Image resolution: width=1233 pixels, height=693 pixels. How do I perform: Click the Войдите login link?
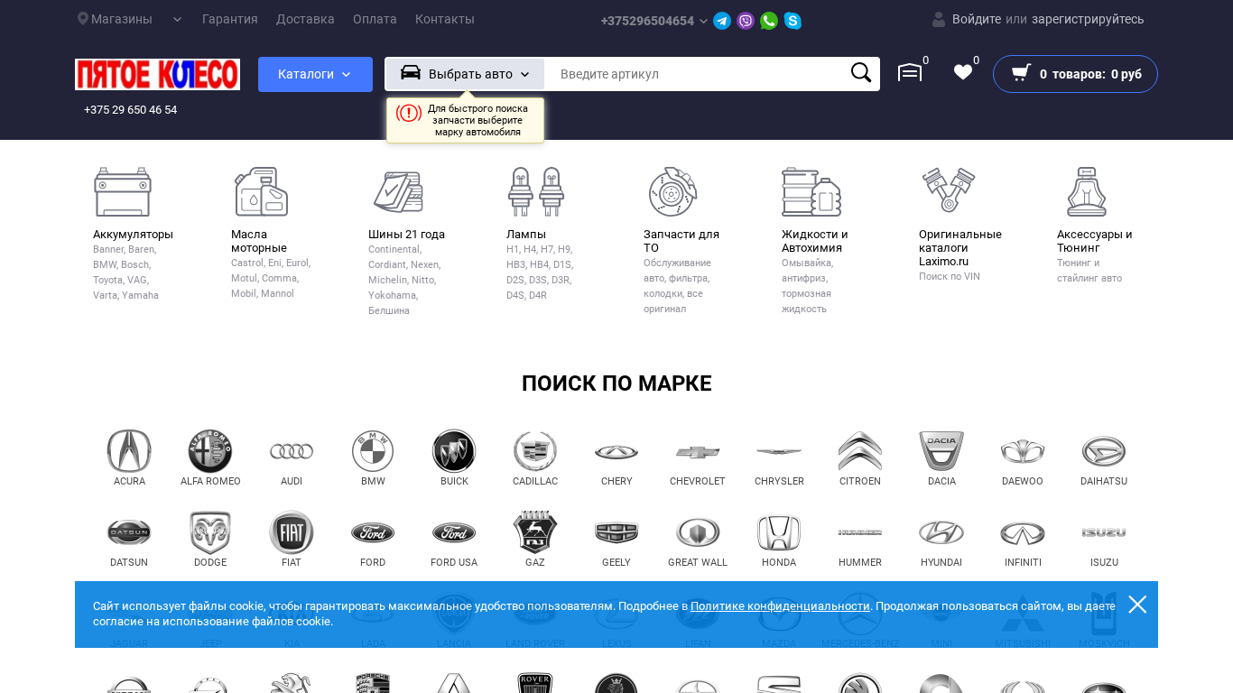(x=977, y=19)
